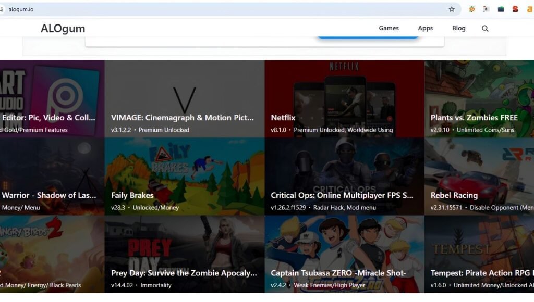
Task: Open the site information icon beside URL
Action: (x=2, y=9)
